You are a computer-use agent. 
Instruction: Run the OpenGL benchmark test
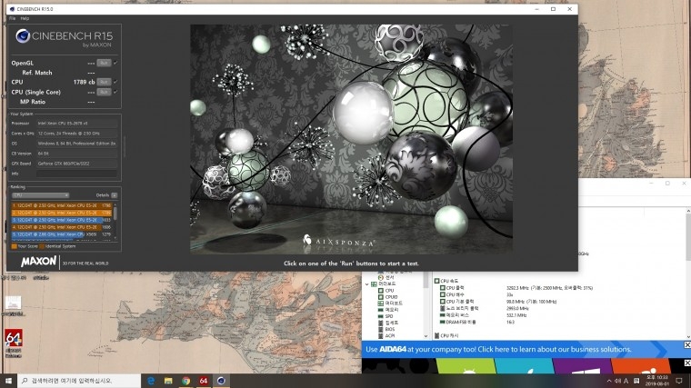point(104,63)
